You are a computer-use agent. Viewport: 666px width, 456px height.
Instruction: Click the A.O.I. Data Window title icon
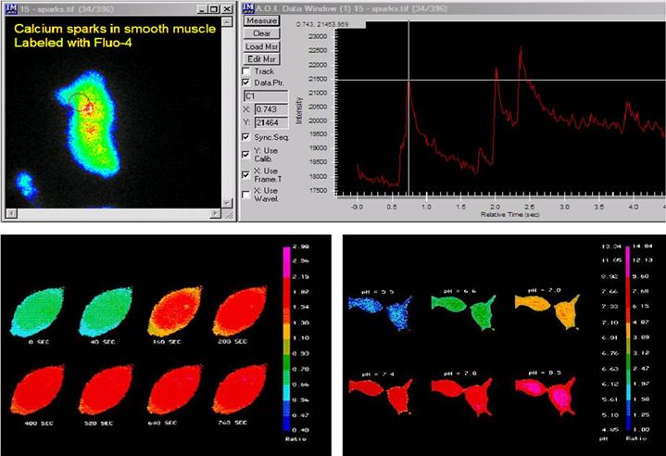pyautogui.click(x=248, y=8)
